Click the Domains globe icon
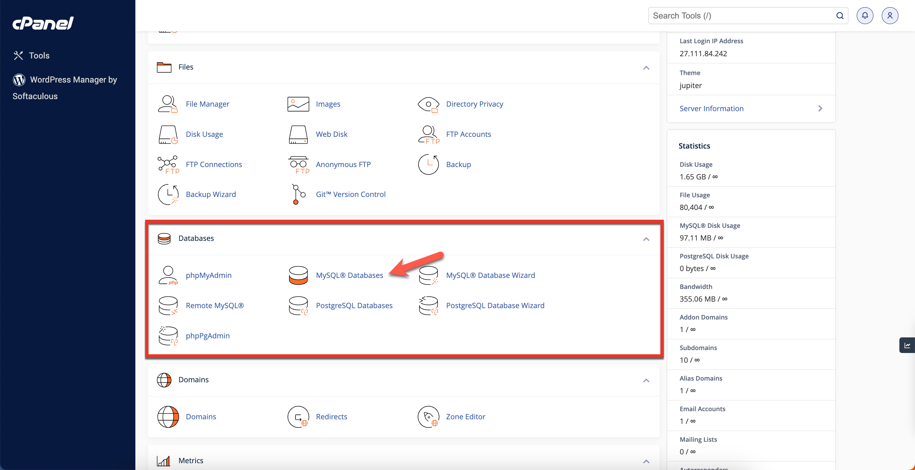This screenshot has width=915, height=470. click(168, 417)
